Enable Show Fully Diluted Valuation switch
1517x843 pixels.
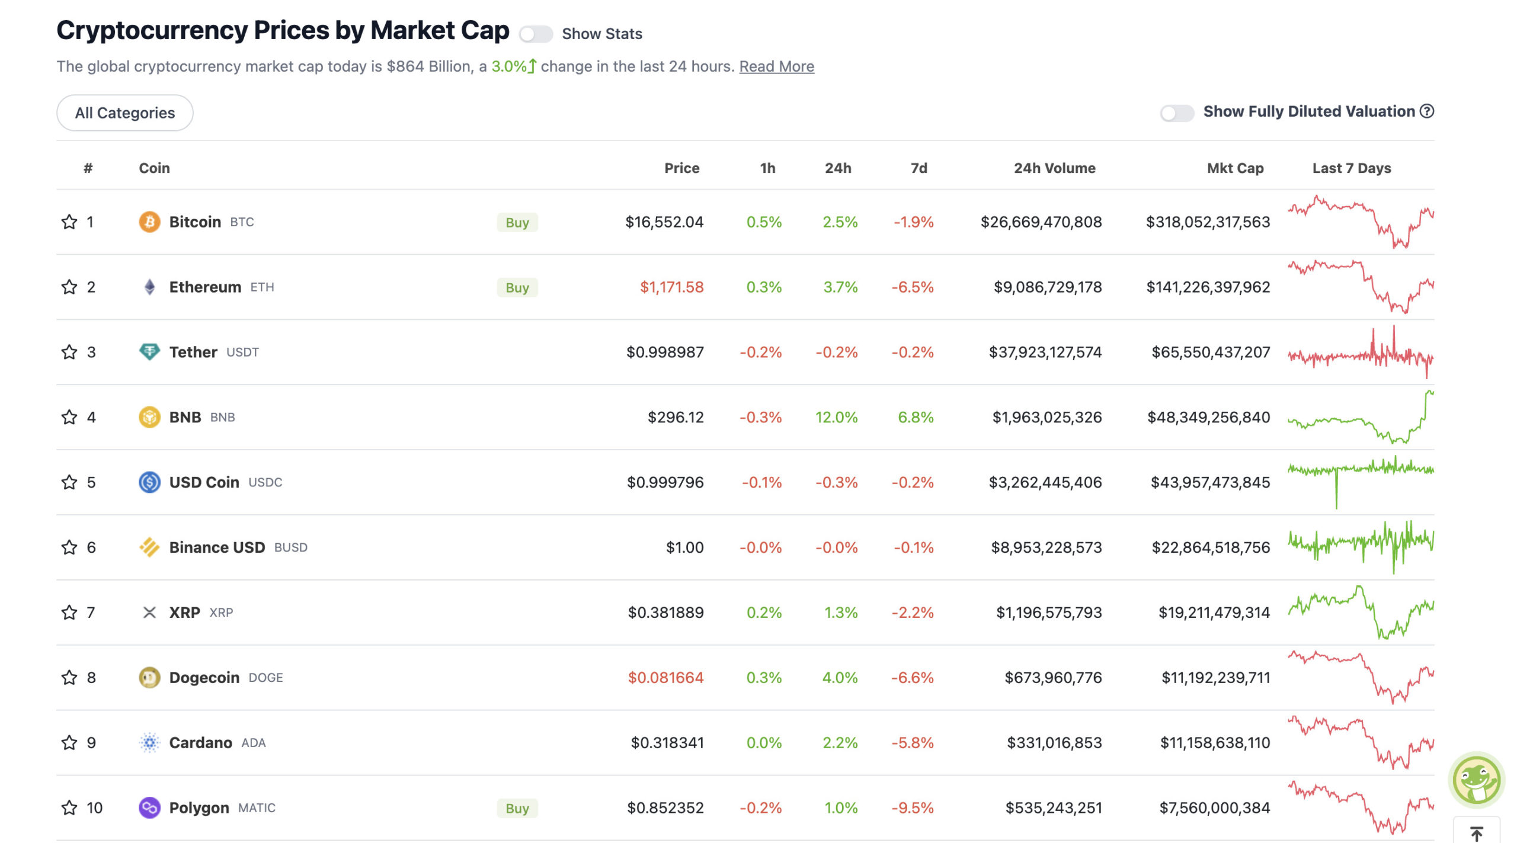(1177, 113)
